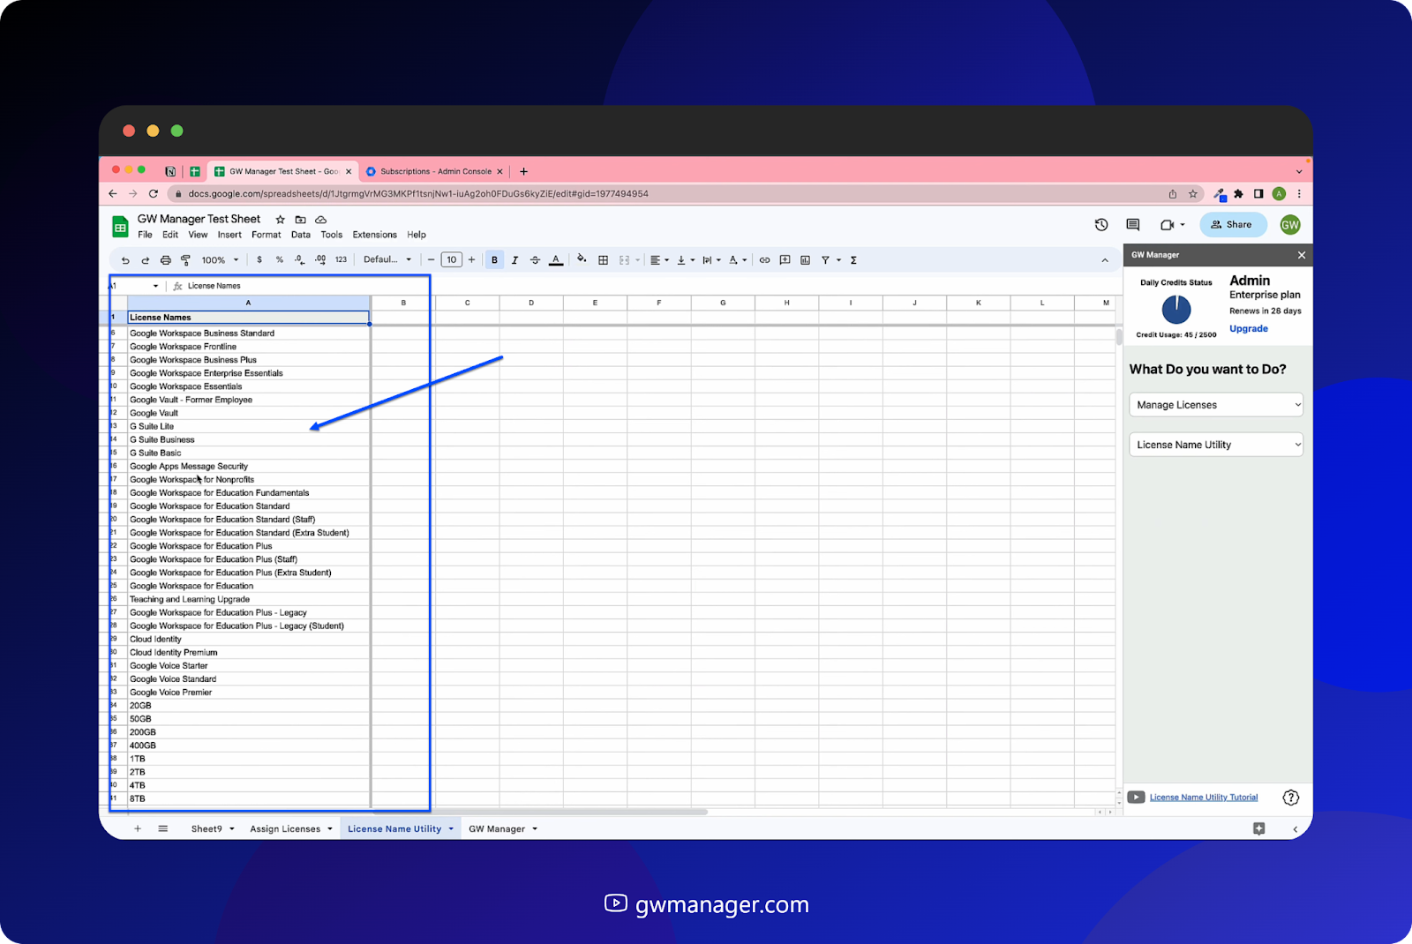Click the font size field
The image size is (1412, 944).
point(451,260)
